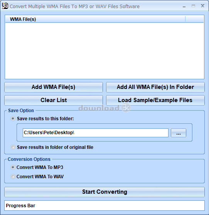Viewport: 209px width, 215px height.
Task: Load Sample/Example Files
Action: pos(155,100)
